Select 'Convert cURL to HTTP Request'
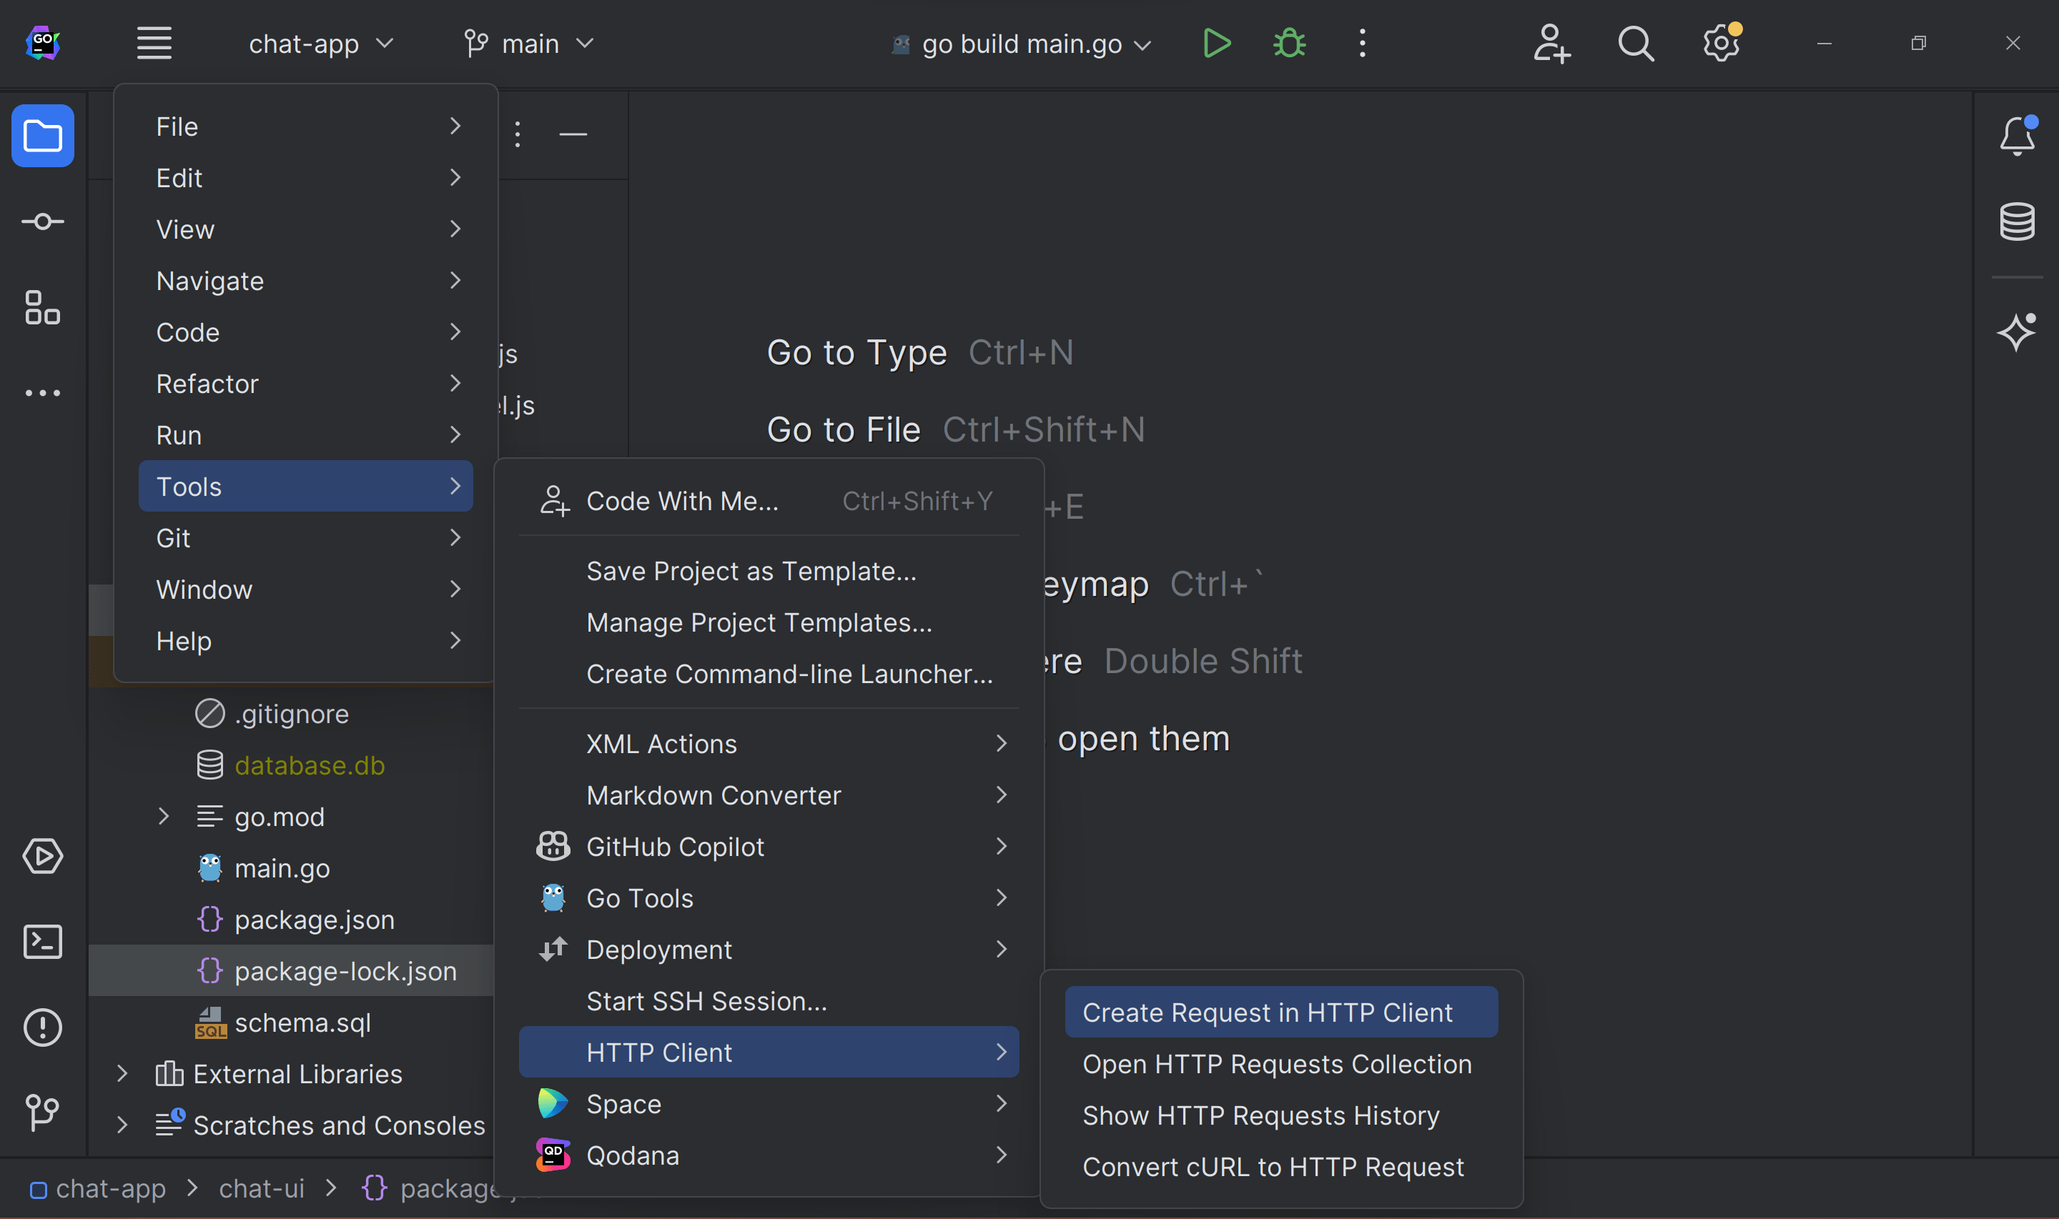Image resolution: width=2059 pixels, height=1219 pixels. tap(1273, 1167)
